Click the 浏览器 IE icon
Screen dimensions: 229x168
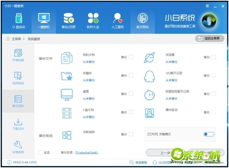149,57
